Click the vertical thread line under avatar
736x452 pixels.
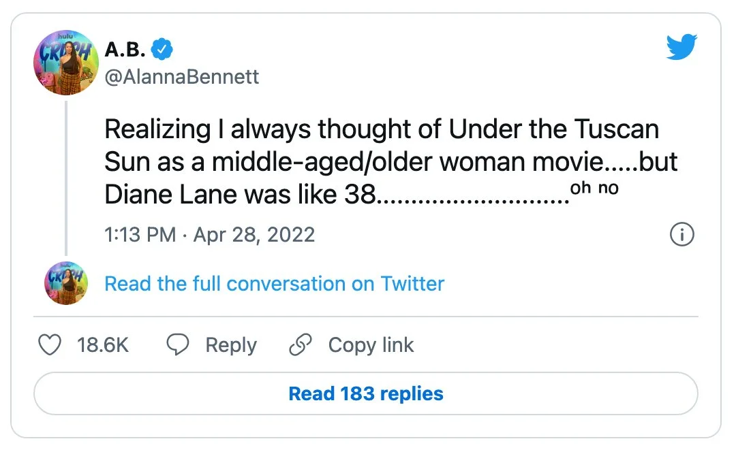(x=66, y=177)
